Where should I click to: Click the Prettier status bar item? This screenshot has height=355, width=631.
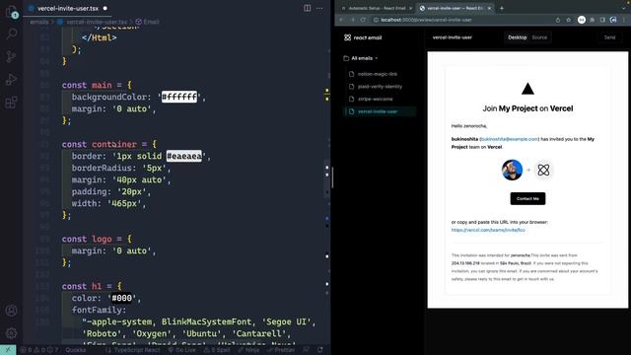coord(281,350)
